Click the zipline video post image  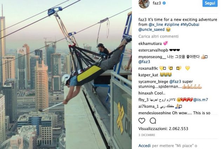[x=66, y=74]
